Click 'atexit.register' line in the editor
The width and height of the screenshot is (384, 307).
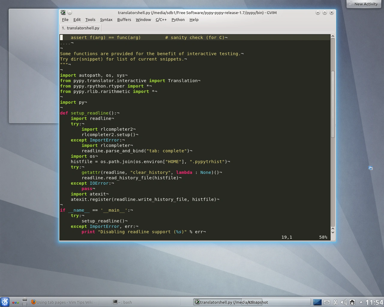click(x=145, y=199)
